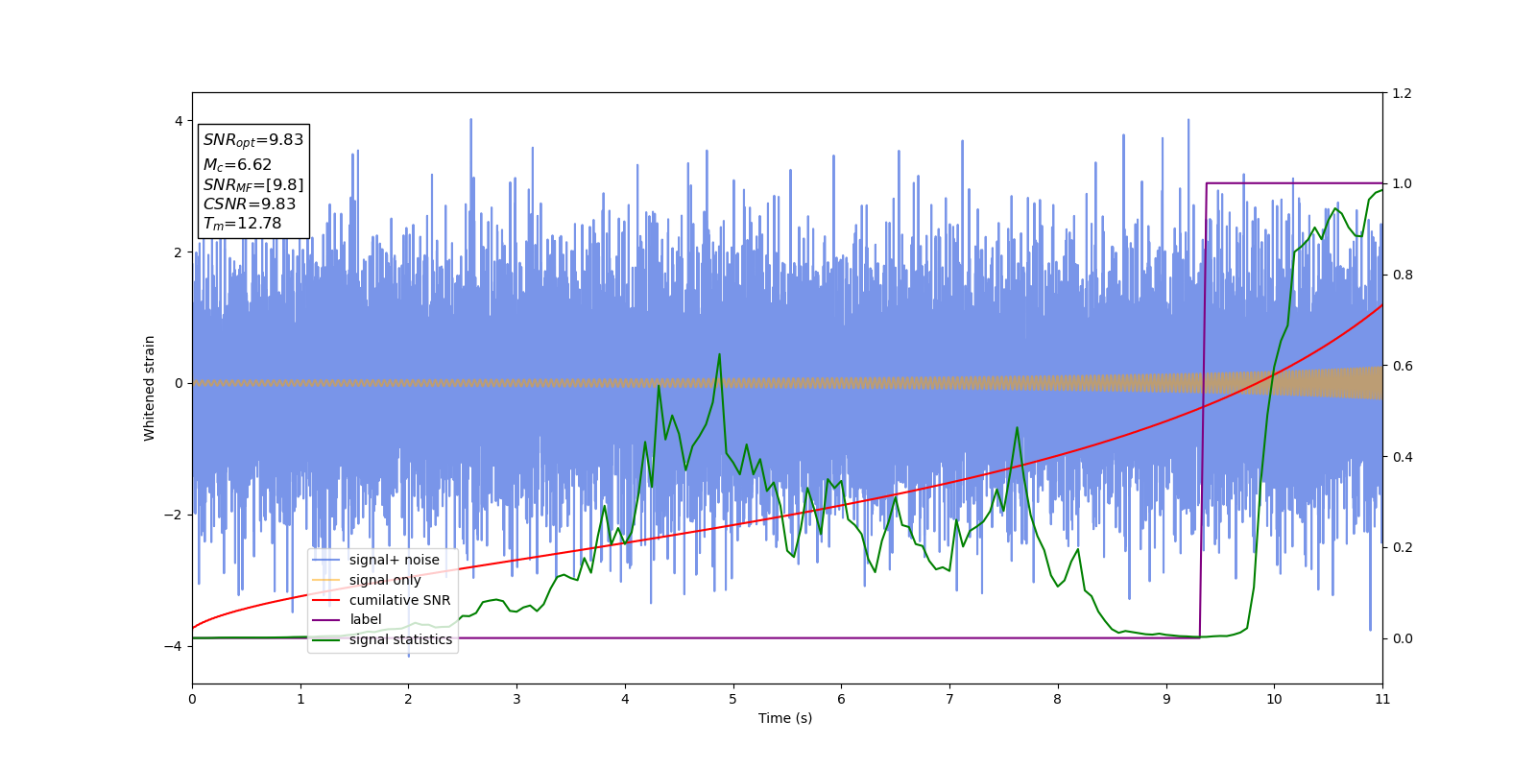Click the x-axis tick label 0
Image resolution: width=1536 pixels, height=768 pixels.
click(x=192, y=699)
